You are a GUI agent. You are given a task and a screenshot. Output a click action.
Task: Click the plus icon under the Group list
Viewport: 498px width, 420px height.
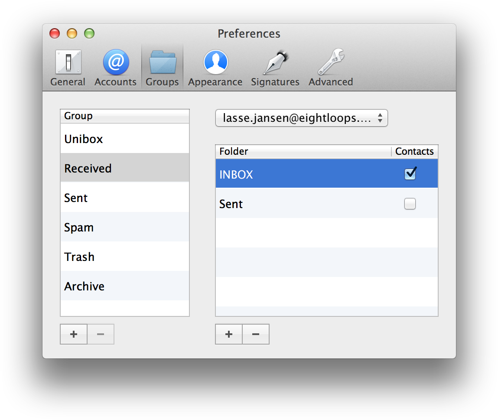point(73,334)
